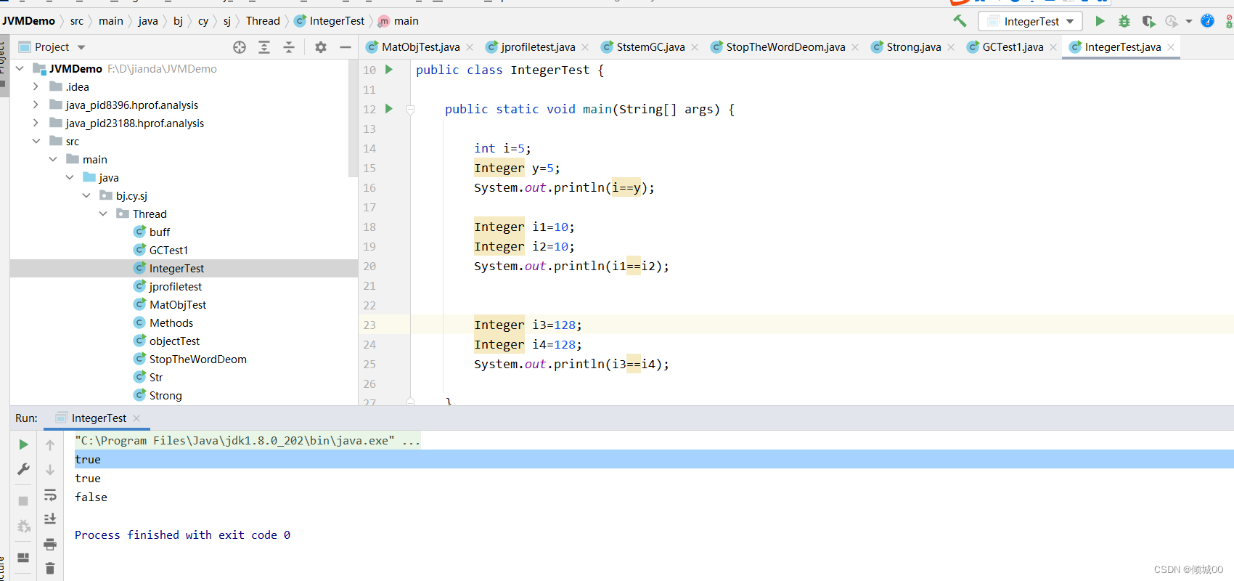Hide the Project panel with minus icon
This screenshot has width=1234, height=581.
click(346, 47)
